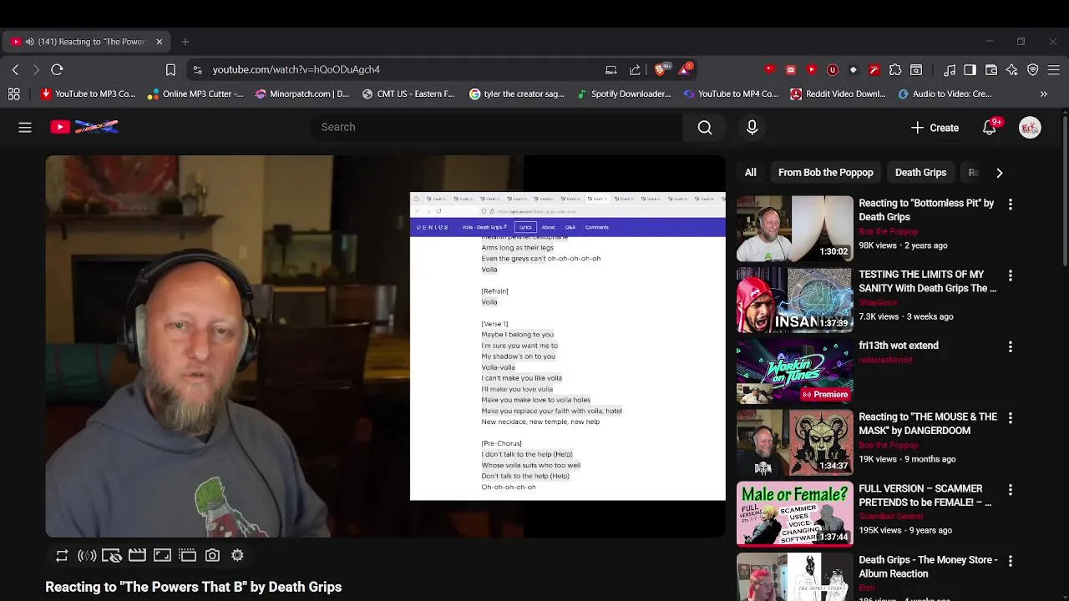Click the share page icon in address bar
The image size is (1069, 601).
pyautogui.click(x=635, y=69)
